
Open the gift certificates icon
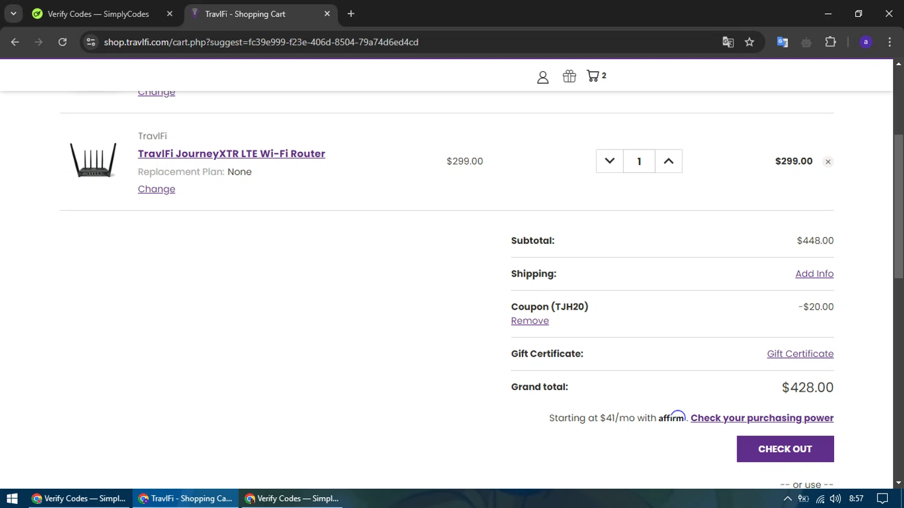click(x=570, y=76)
